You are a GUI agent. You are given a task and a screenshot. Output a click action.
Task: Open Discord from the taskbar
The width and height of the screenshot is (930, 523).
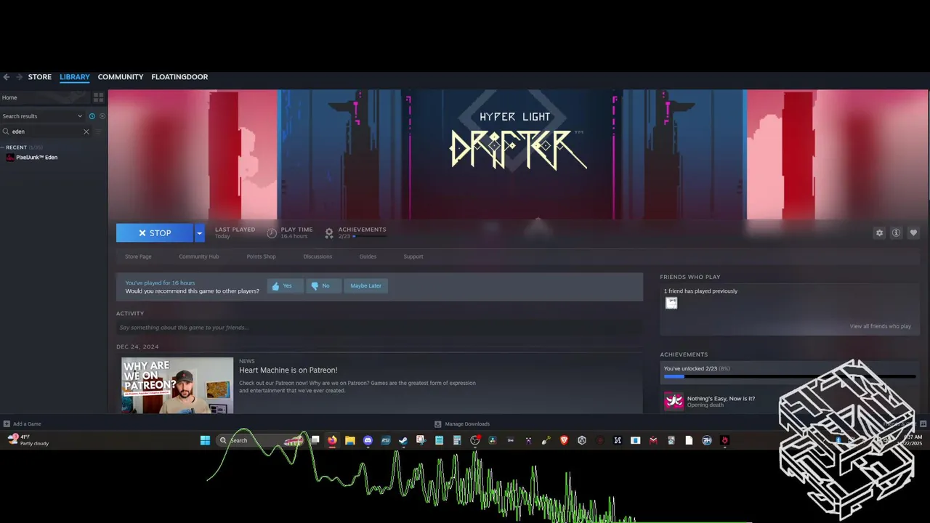click(368, 440)
